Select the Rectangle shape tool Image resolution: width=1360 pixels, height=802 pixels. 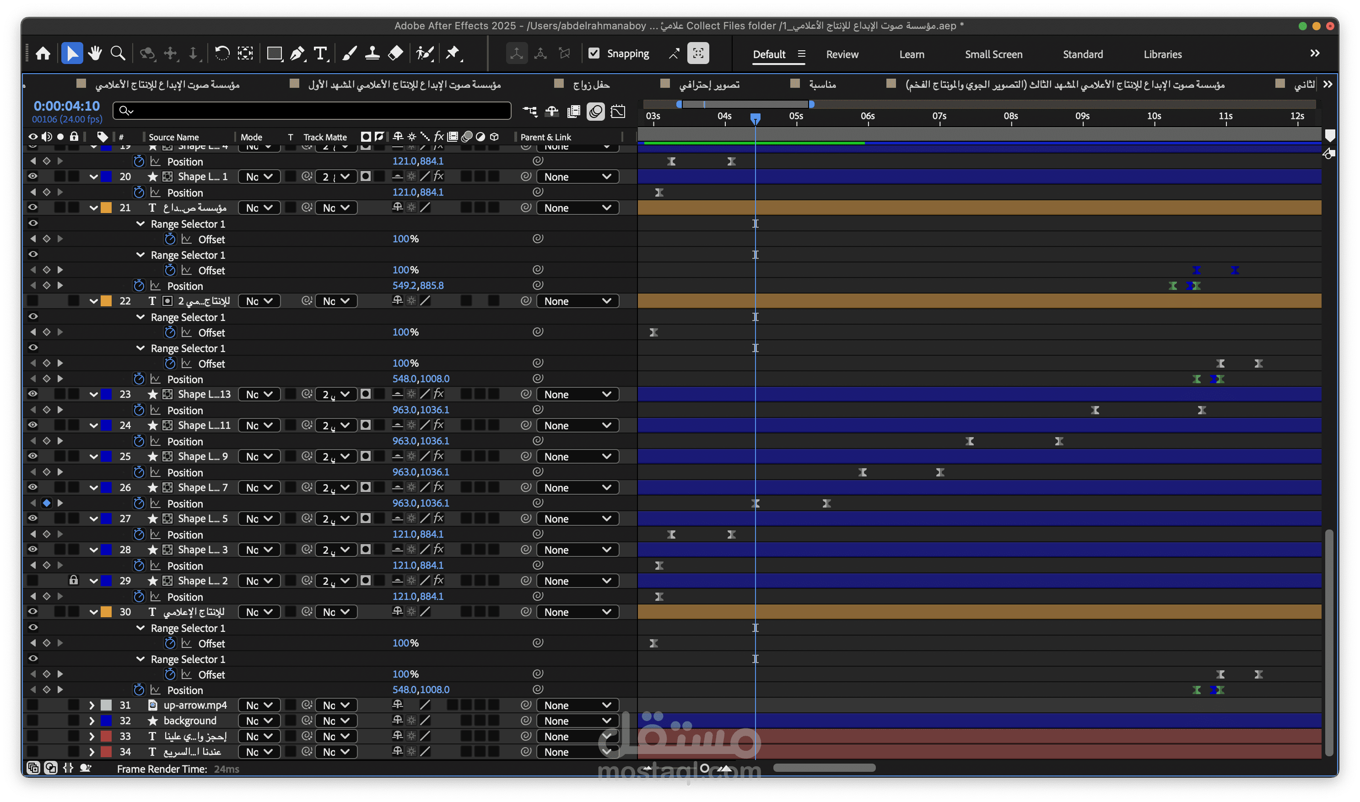pos(274,53)
